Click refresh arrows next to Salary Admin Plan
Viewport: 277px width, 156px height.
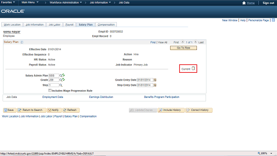64,75
